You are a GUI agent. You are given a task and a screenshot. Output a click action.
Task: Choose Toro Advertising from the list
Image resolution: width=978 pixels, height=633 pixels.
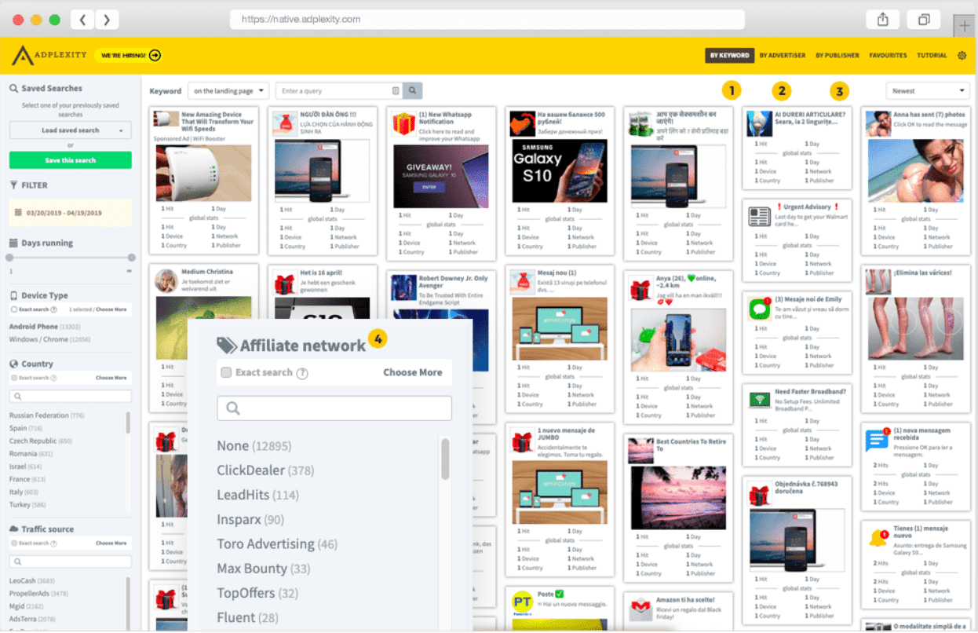[x=277, y=543]
